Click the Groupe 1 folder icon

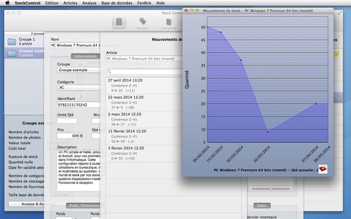12,42
